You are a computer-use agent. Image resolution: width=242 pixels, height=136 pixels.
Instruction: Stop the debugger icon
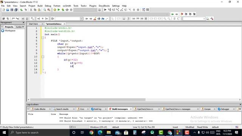tap(138, 10)
